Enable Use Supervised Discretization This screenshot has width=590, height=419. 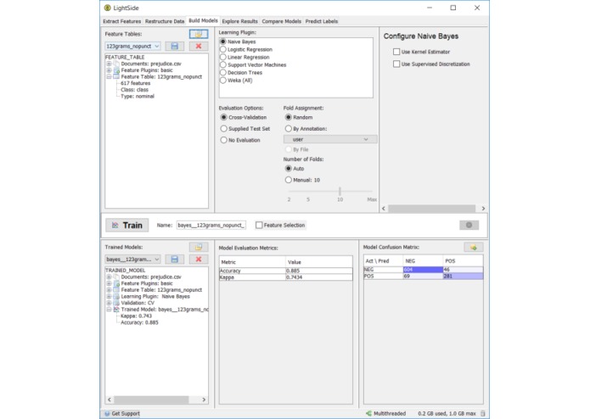point(396,64)
